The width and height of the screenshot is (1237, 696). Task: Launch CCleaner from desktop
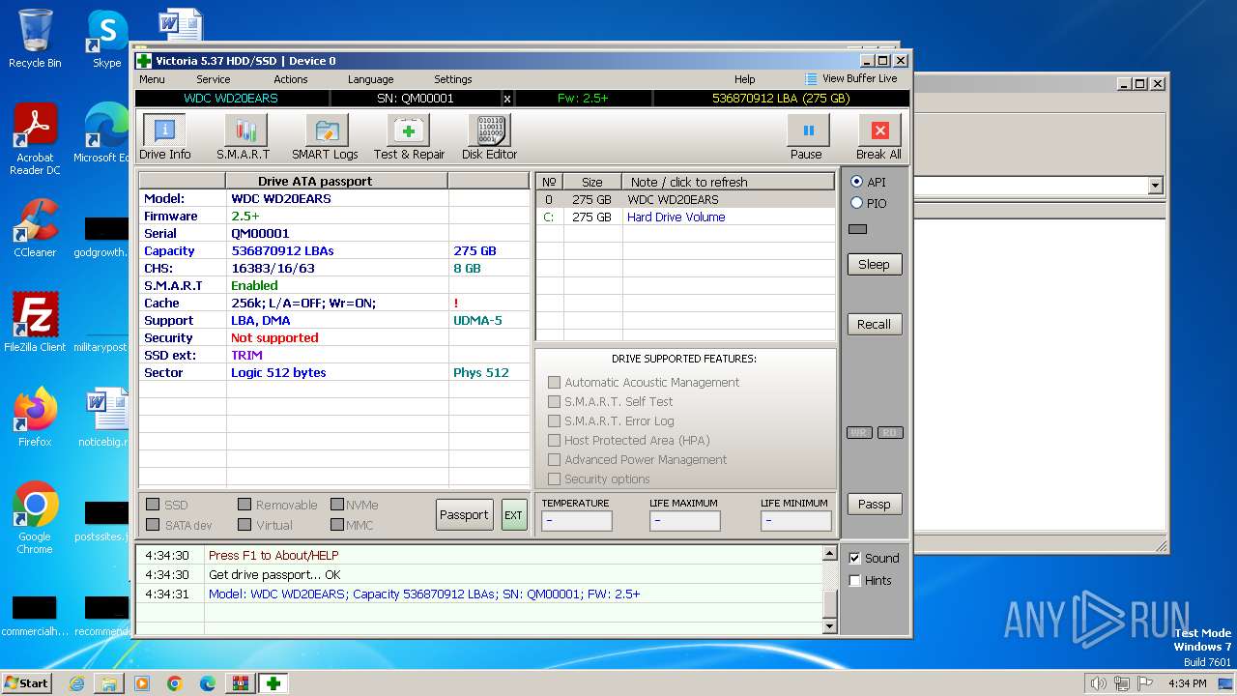pos(35,229)
